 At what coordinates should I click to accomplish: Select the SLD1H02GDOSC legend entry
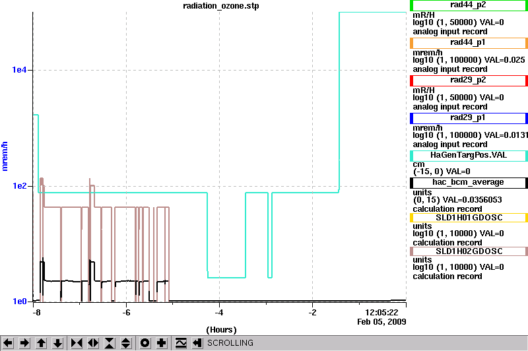tap(469, 251)
